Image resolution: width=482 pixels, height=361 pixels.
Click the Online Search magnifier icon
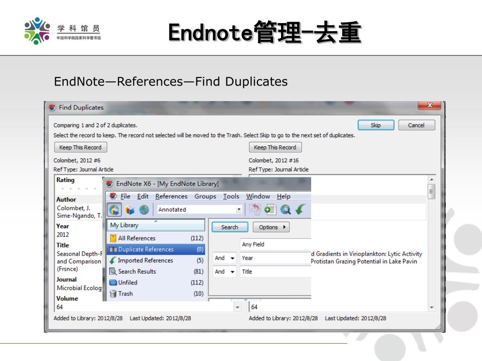pos(285,210)
